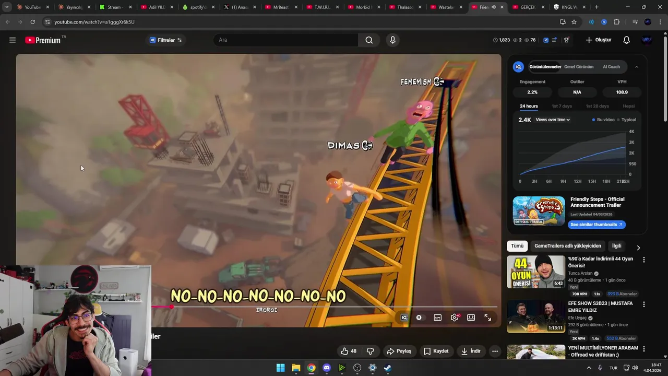Collapse the vidIQ panel with the chevron

point(637,67)
